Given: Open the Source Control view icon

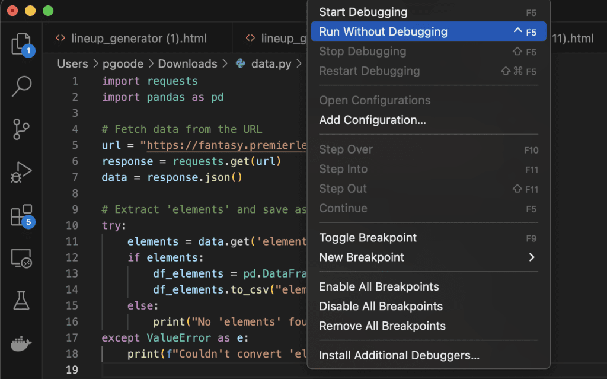Looking at the screenshot, I should point(21,129).
